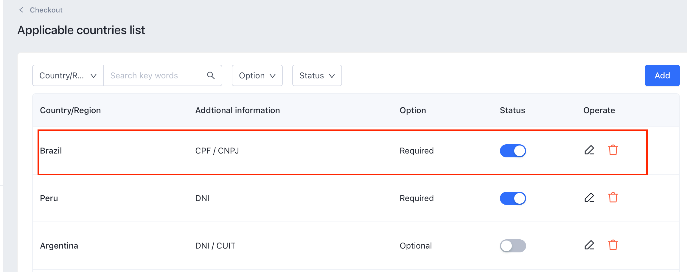Edit the Argentina row with the pencil
The width and height of the screenshot is (687, 272).
point(589,245)
